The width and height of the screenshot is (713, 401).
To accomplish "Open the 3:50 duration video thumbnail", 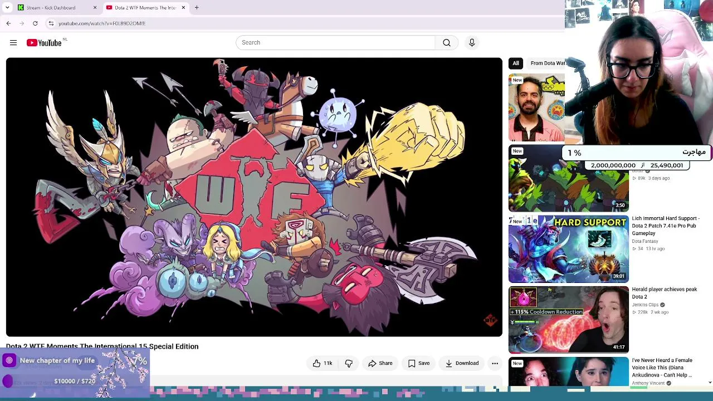I will pos(569,179).
